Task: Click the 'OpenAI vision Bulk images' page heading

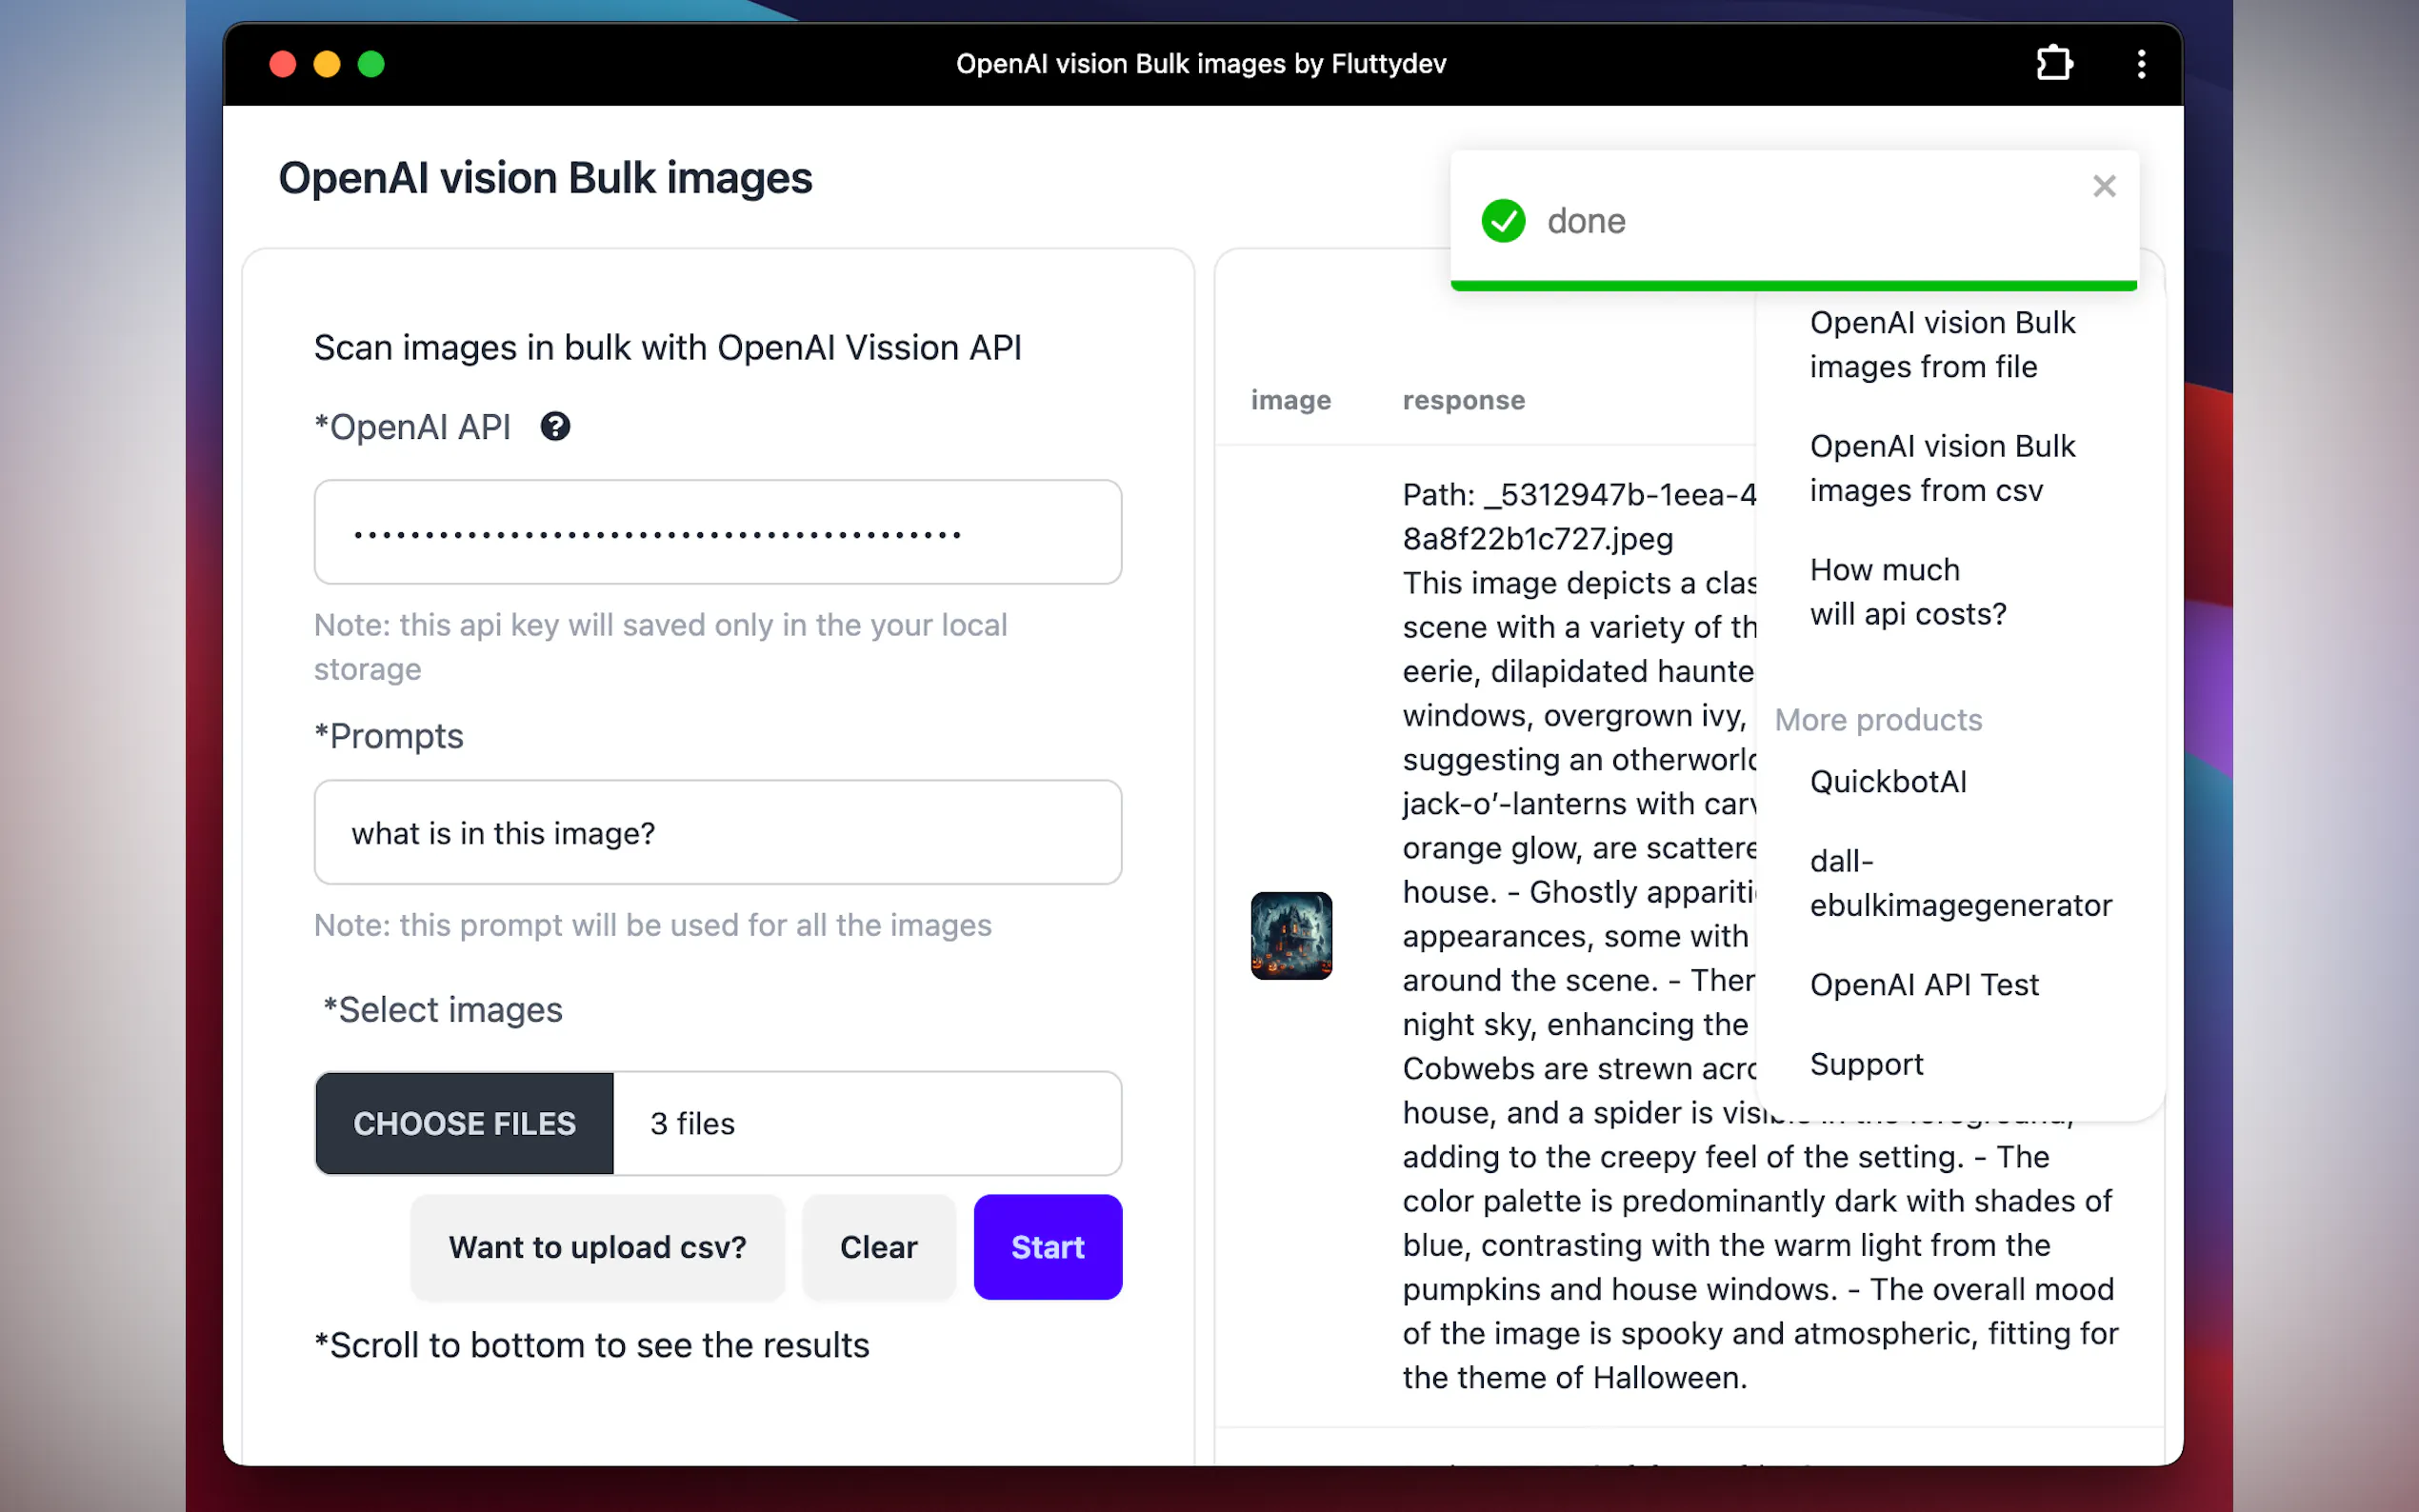Action: point(545,178)
